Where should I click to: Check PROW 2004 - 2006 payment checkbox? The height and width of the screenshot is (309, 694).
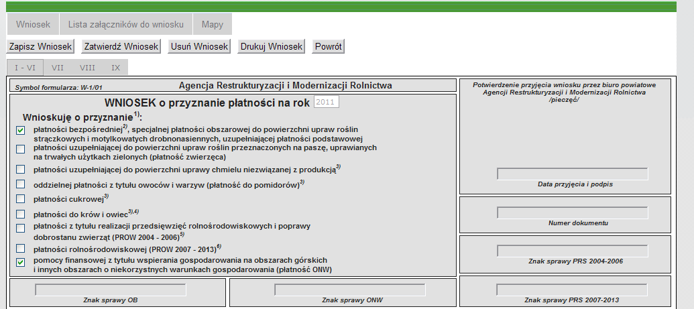pos(20,229)
